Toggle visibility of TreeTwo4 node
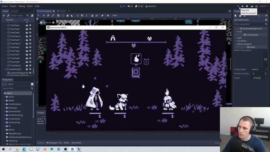The height and width of the screenshot is (152, 270). (x=30, y=33)
